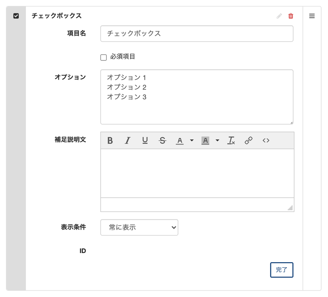Expand the background highlight color dropdown arrow
The image size is (328, 297).
[x=217, y=140]
